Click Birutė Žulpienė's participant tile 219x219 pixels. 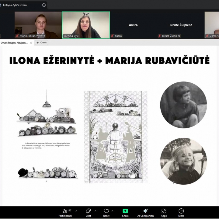[x=181, y=25]
